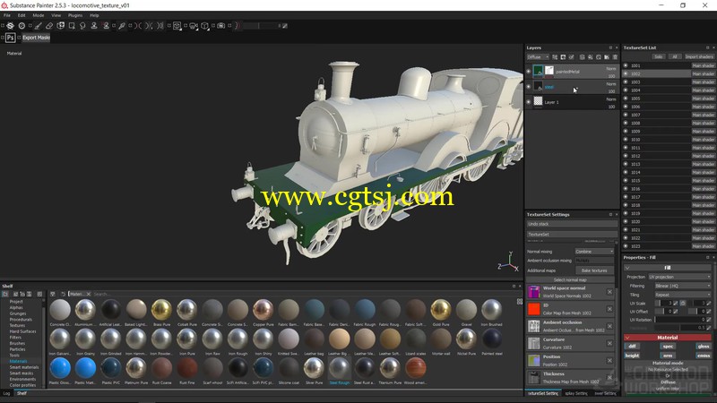
Task: Click the Photoshop export Ps icon
Action: pos(10,38)
